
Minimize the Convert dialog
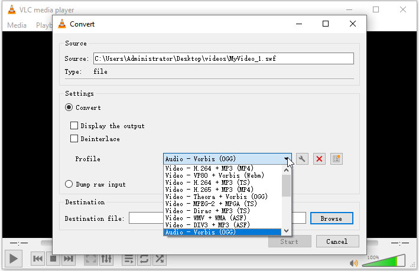(299, 24)
